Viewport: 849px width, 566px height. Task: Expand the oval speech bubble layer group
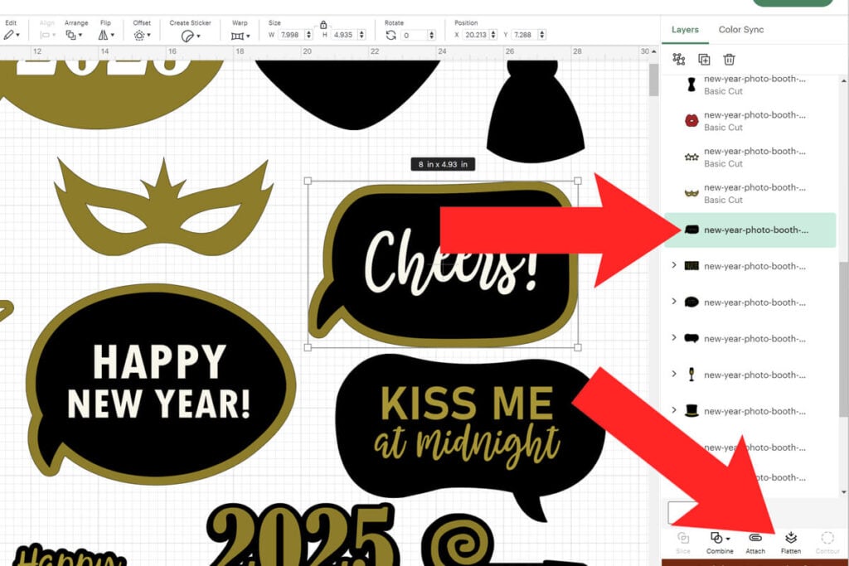click(674, 302)
